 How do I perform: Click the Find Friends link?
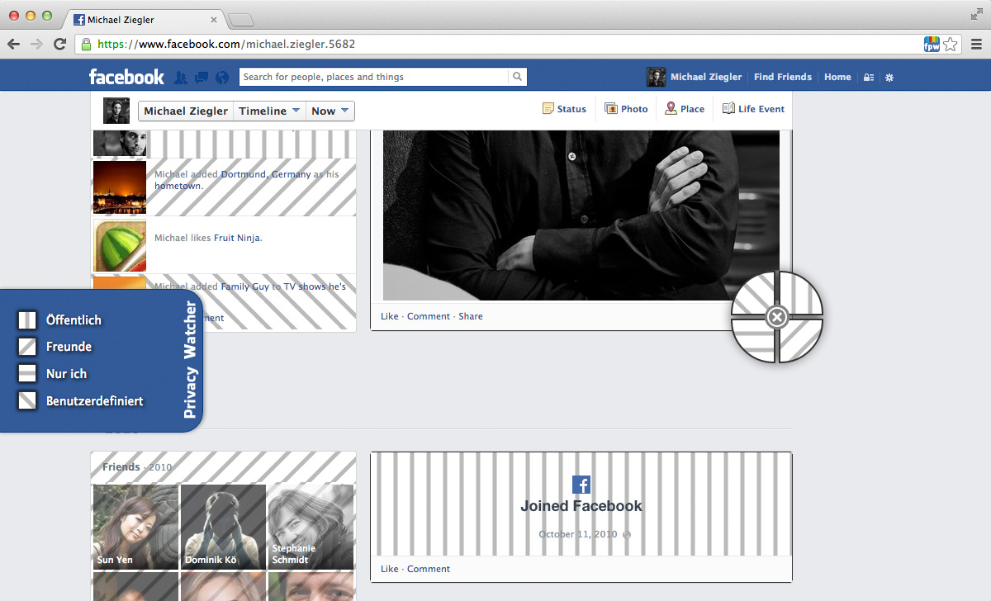pyautogui.click(x=782, y=77)
